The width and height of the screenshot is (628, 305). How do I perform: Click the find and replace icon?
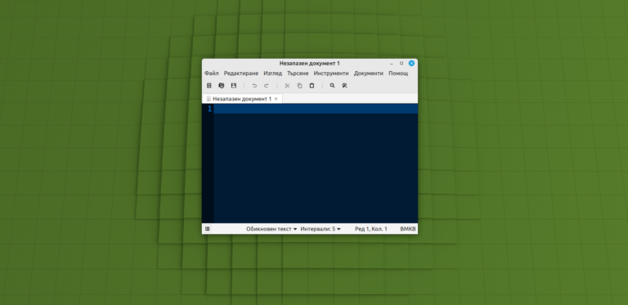(x=344, y=86)
